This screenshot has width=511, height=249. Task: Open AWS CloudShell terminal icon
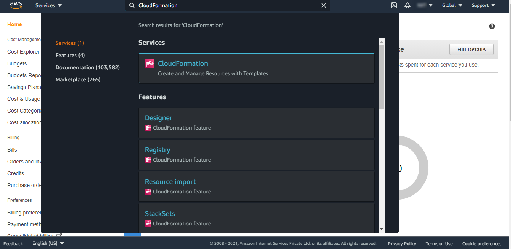pyautogui.click(x=394, y=5)
